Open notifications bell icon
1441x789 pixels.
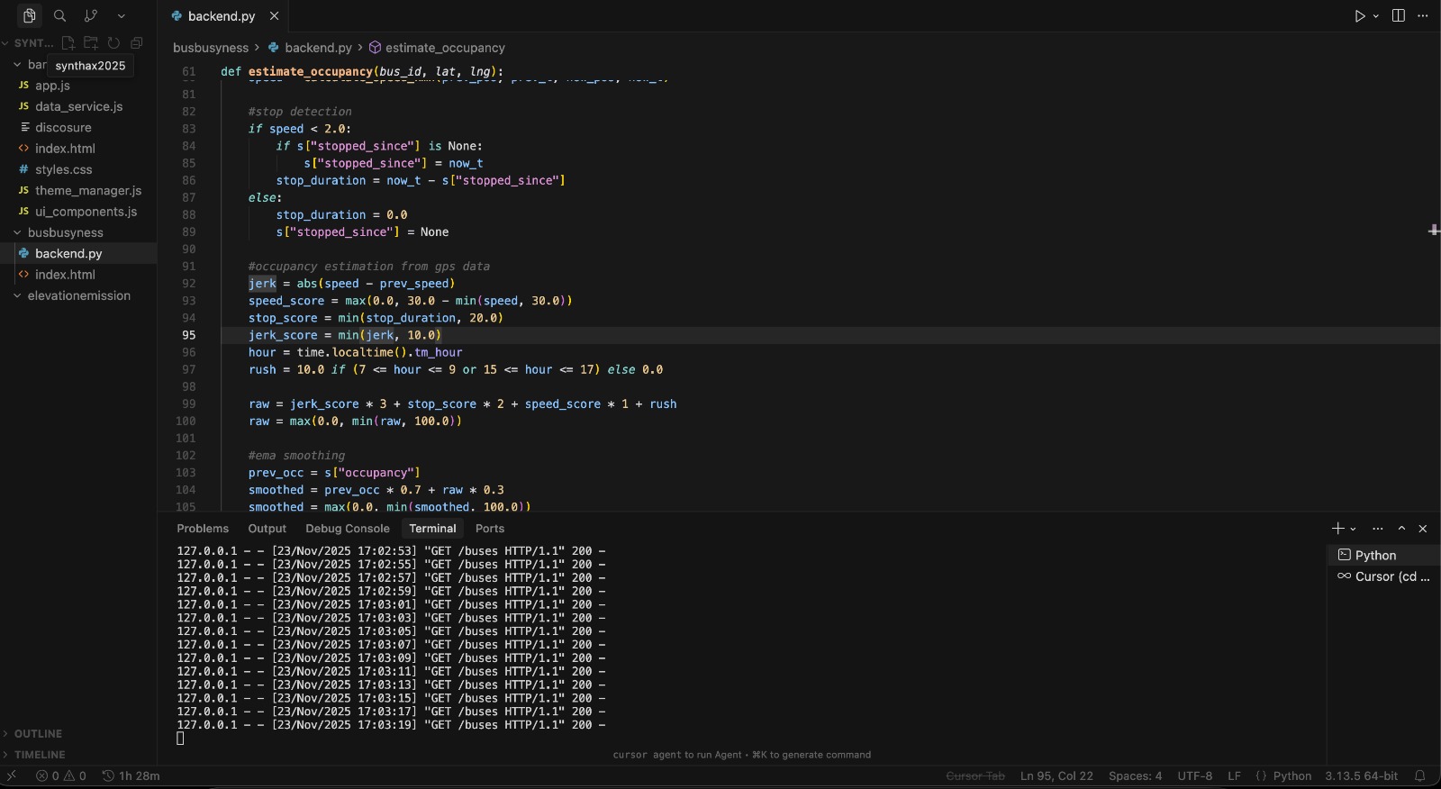(1420, 775)
